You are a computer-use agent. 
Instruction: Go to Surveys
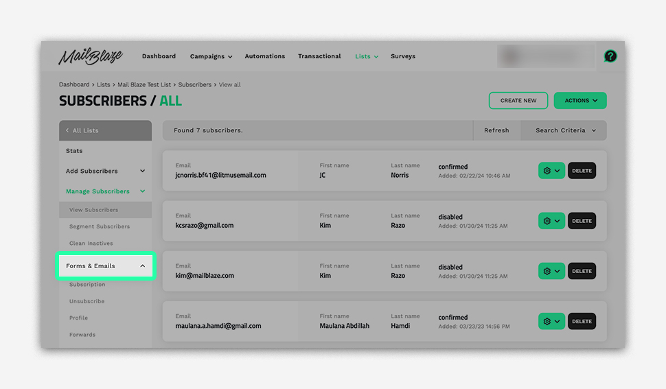tap(403, 56)
